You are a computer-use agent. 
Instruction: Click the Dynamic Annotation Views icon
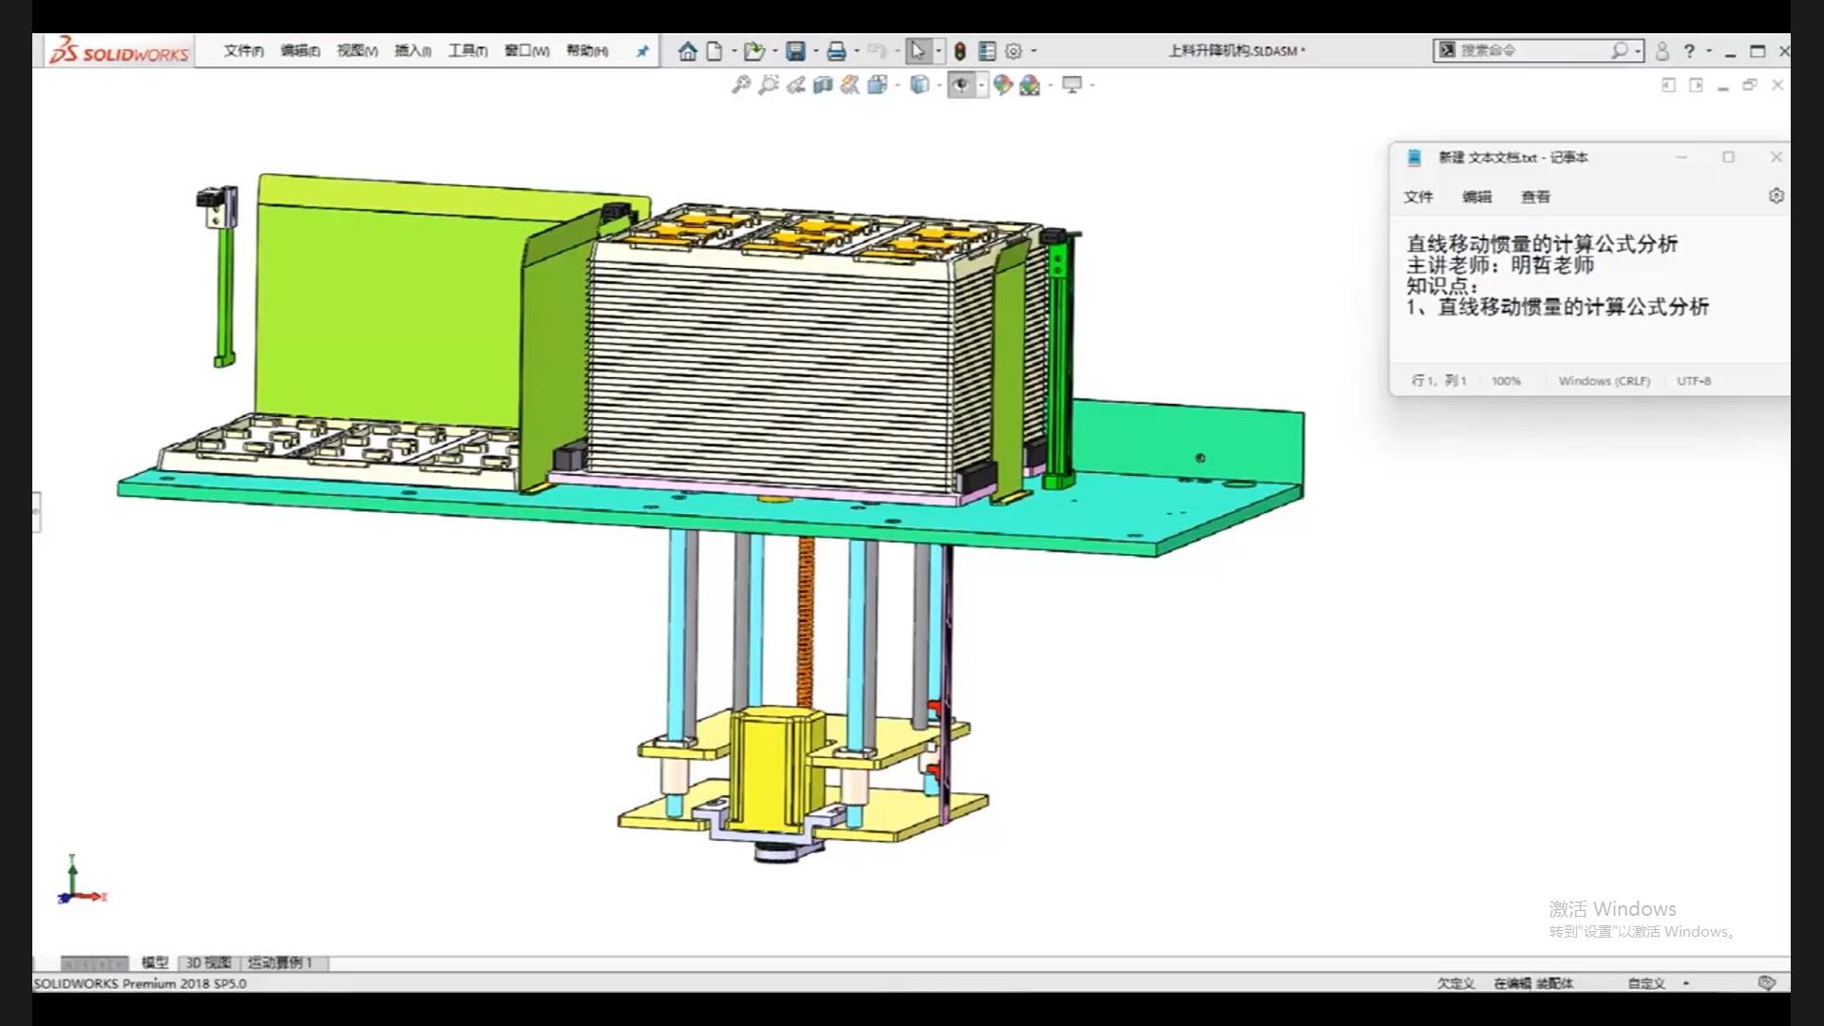pos(850,85)
